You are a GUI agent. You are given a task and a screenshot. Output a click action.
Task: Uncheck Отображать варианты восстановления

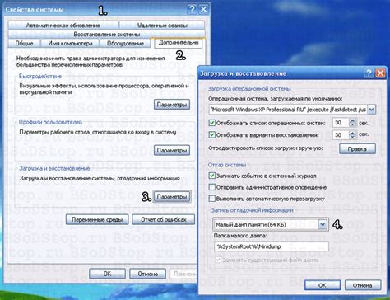click(x=211, y=135)
